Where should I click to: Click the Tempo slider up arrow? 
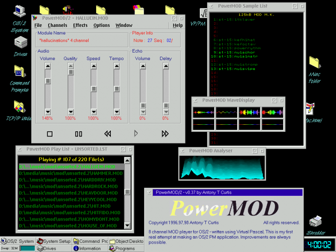[117, 66]
